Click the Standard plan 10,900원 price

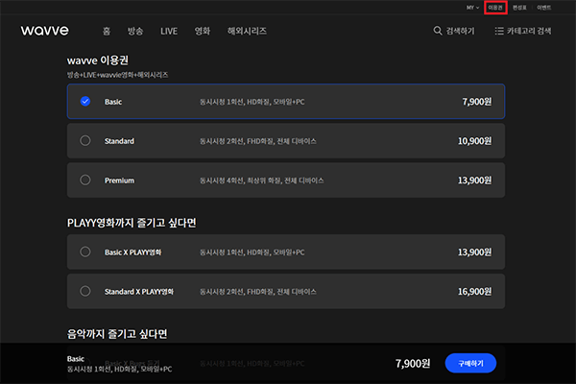pyautogui.click(x=474, y=141)
